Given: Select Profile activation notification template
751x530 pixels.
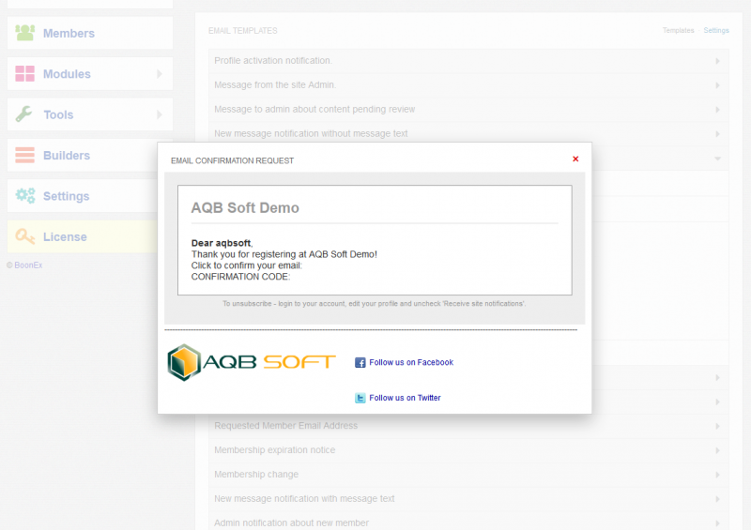Looking at the screenshot, I should 272,60.
